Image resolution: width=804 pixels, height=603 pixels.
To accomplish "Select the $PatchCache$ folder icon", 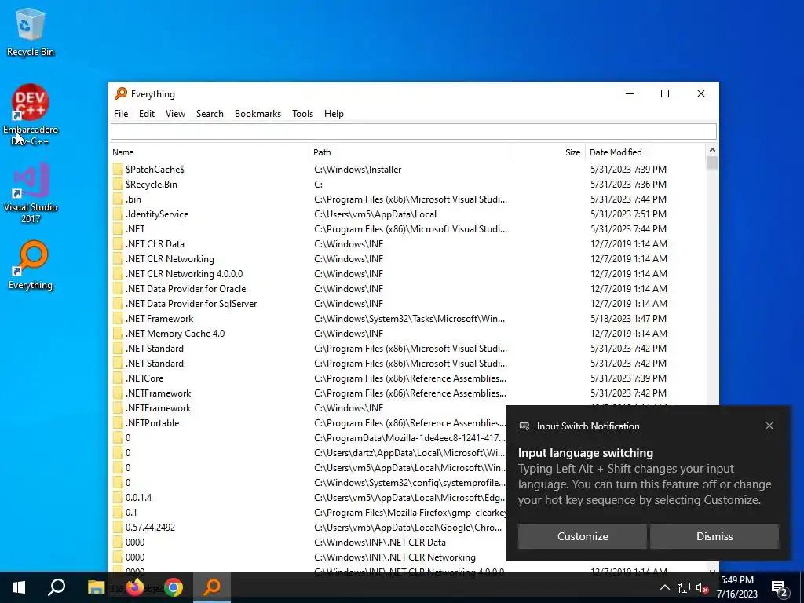I will 118,170.
